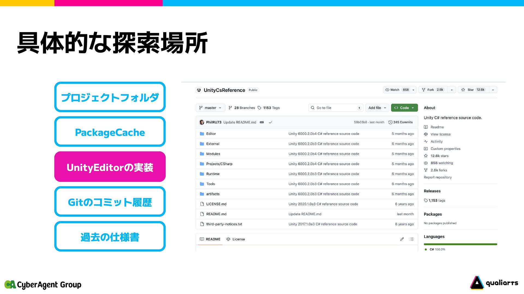524x294 pixels.
Task: Click the commit message ellipsis icon
Action: 262,122
